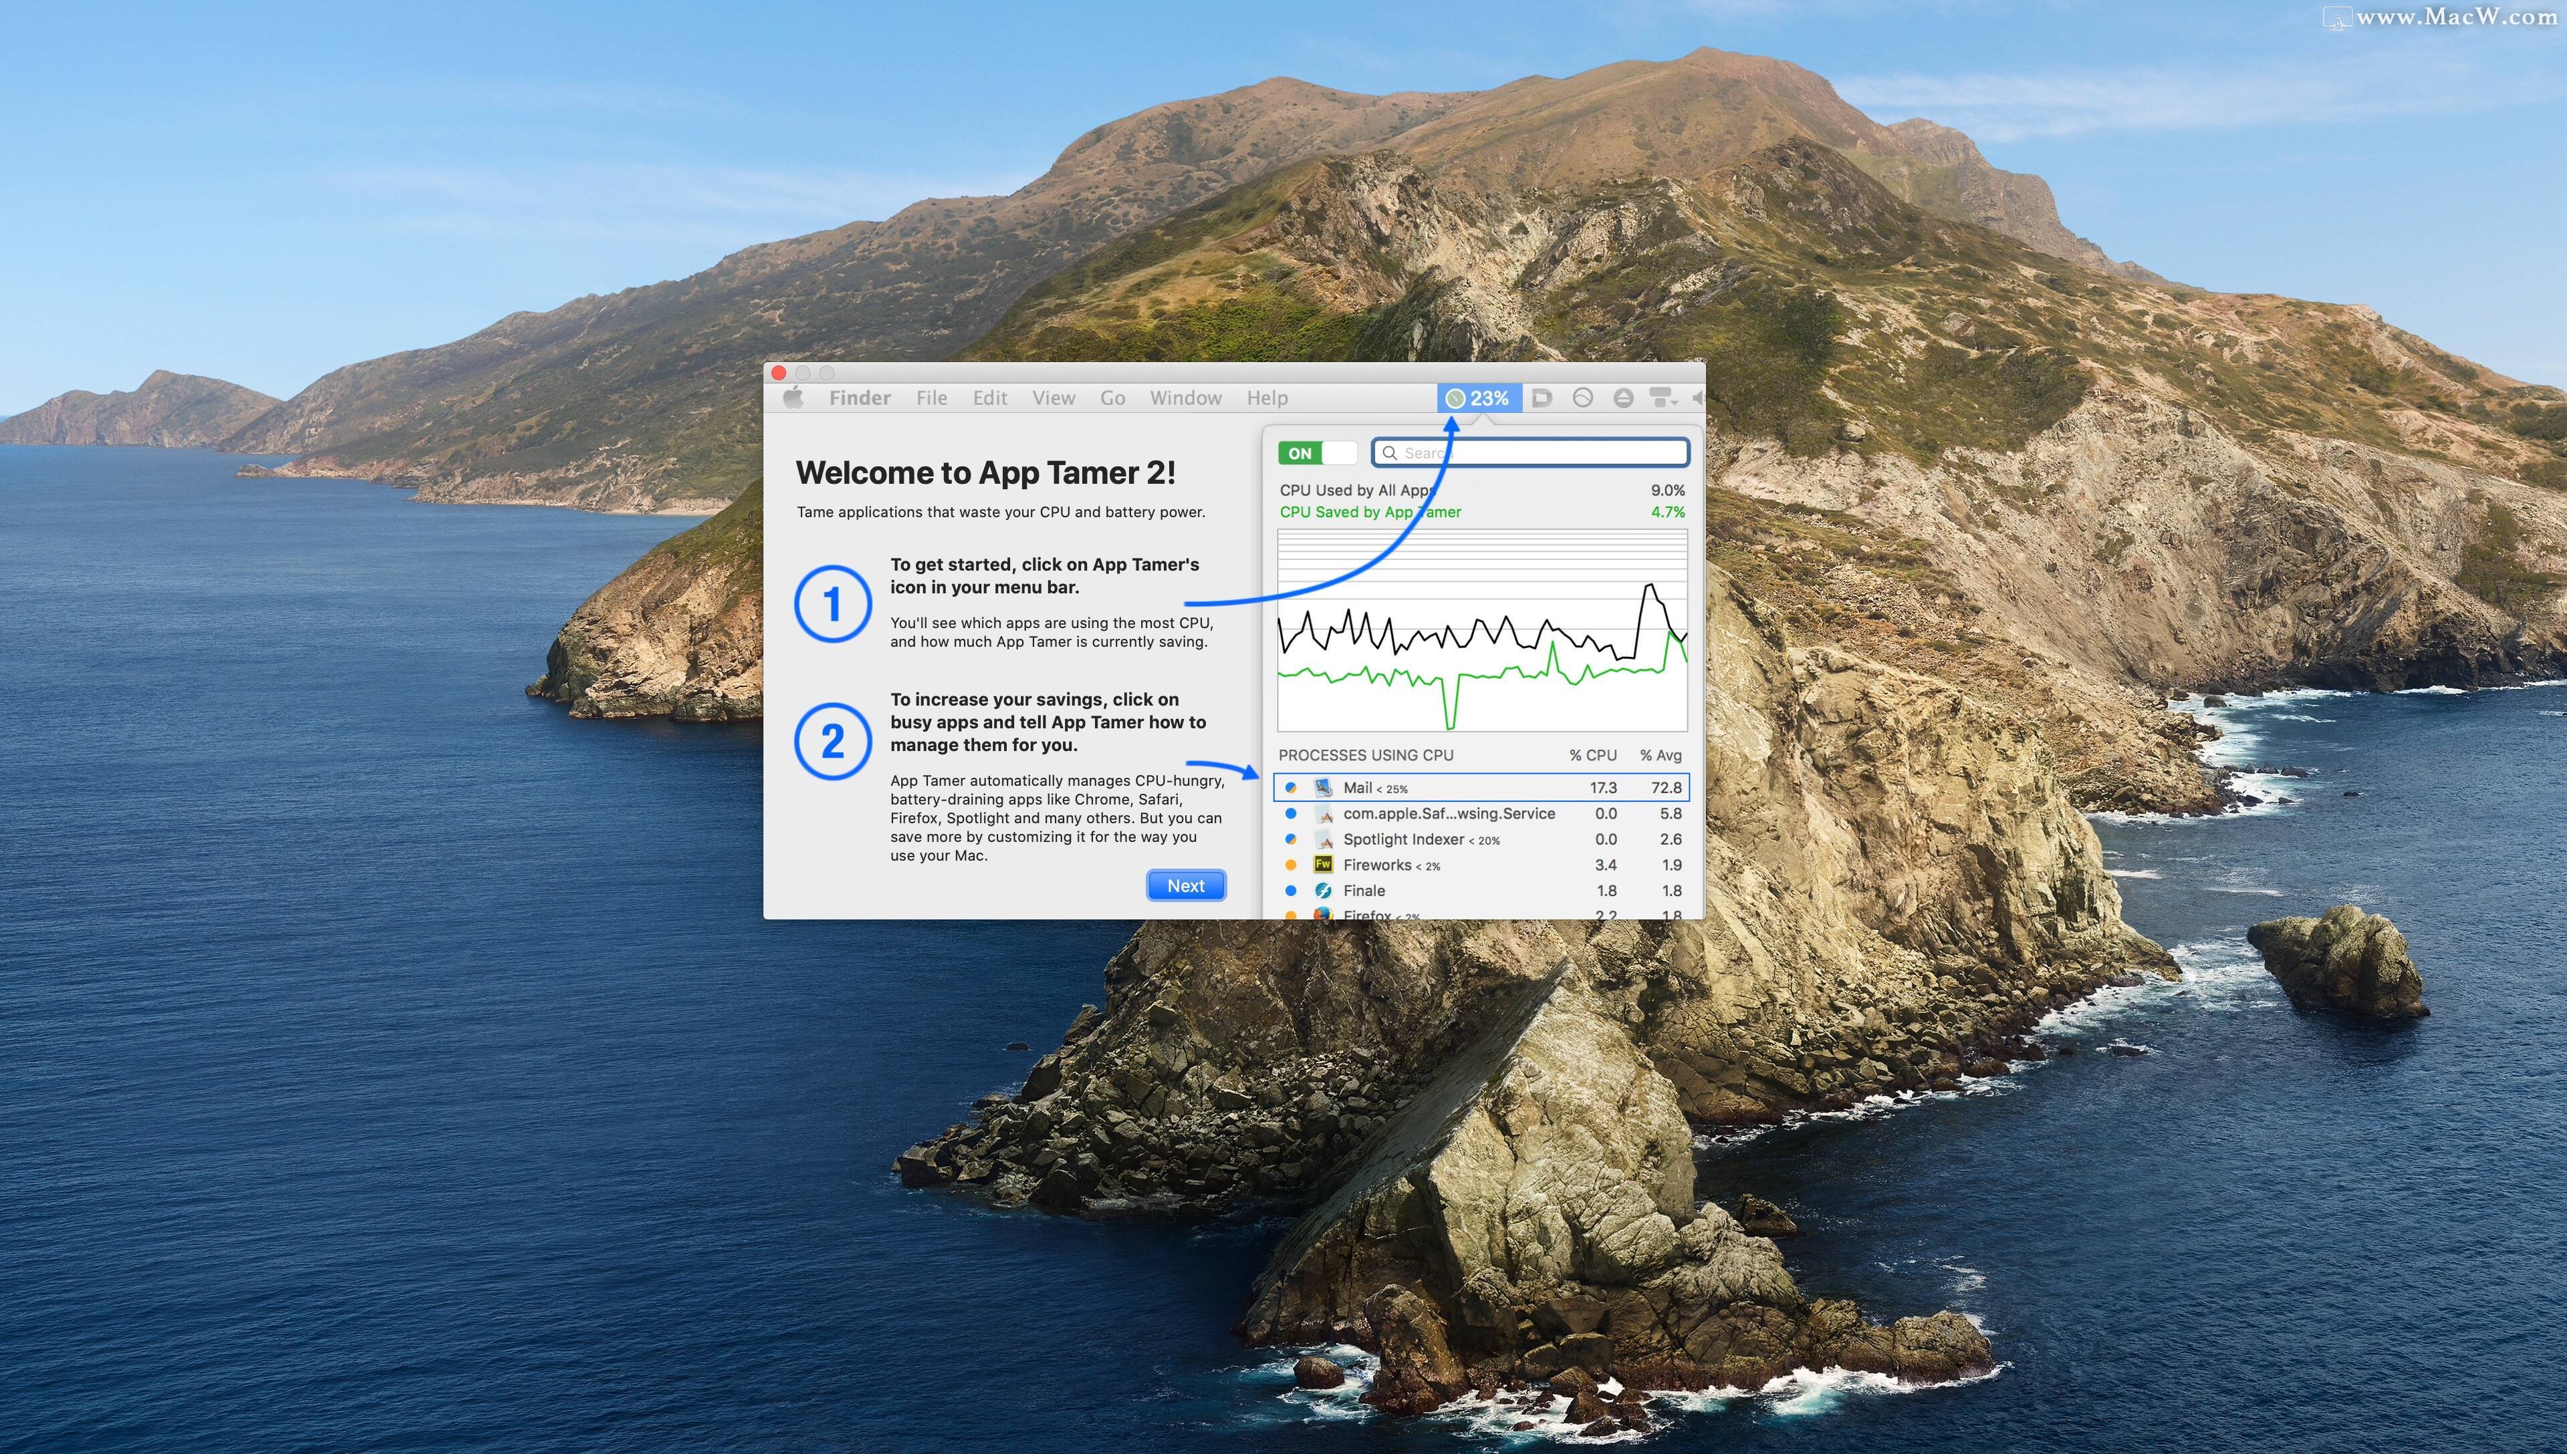Click the magnifier icon in the search field

point(1389,454)
